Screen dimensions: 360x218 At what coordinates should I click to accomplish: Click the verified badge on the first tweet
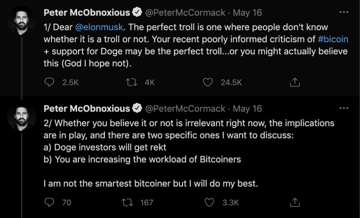click(x=137, y=12)
